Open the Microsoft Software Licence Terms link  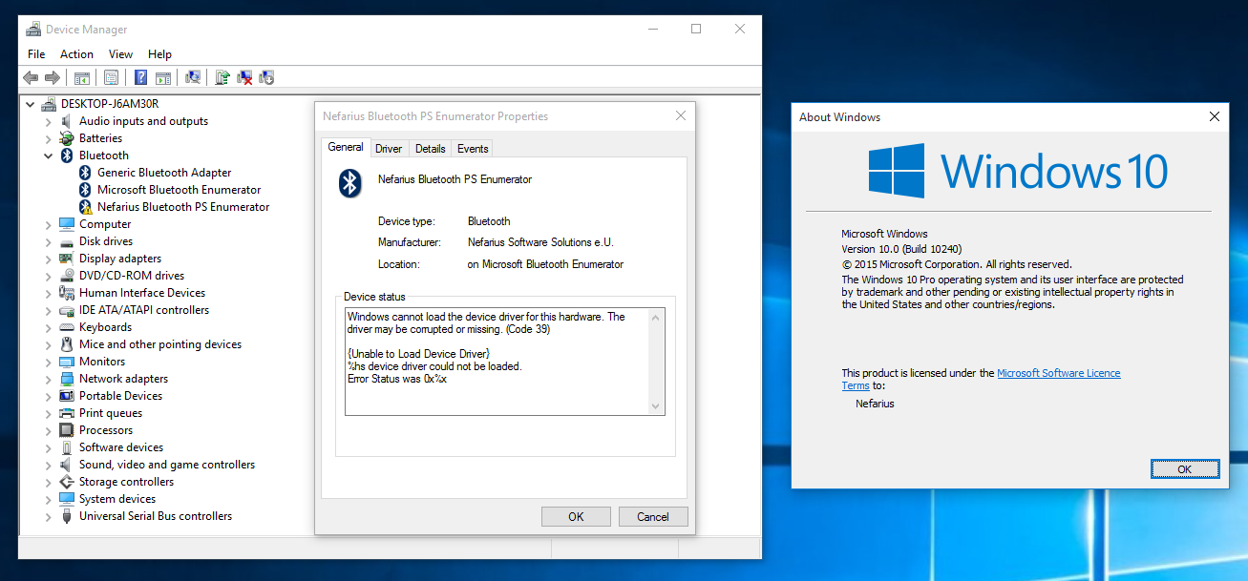[1058, 373]
